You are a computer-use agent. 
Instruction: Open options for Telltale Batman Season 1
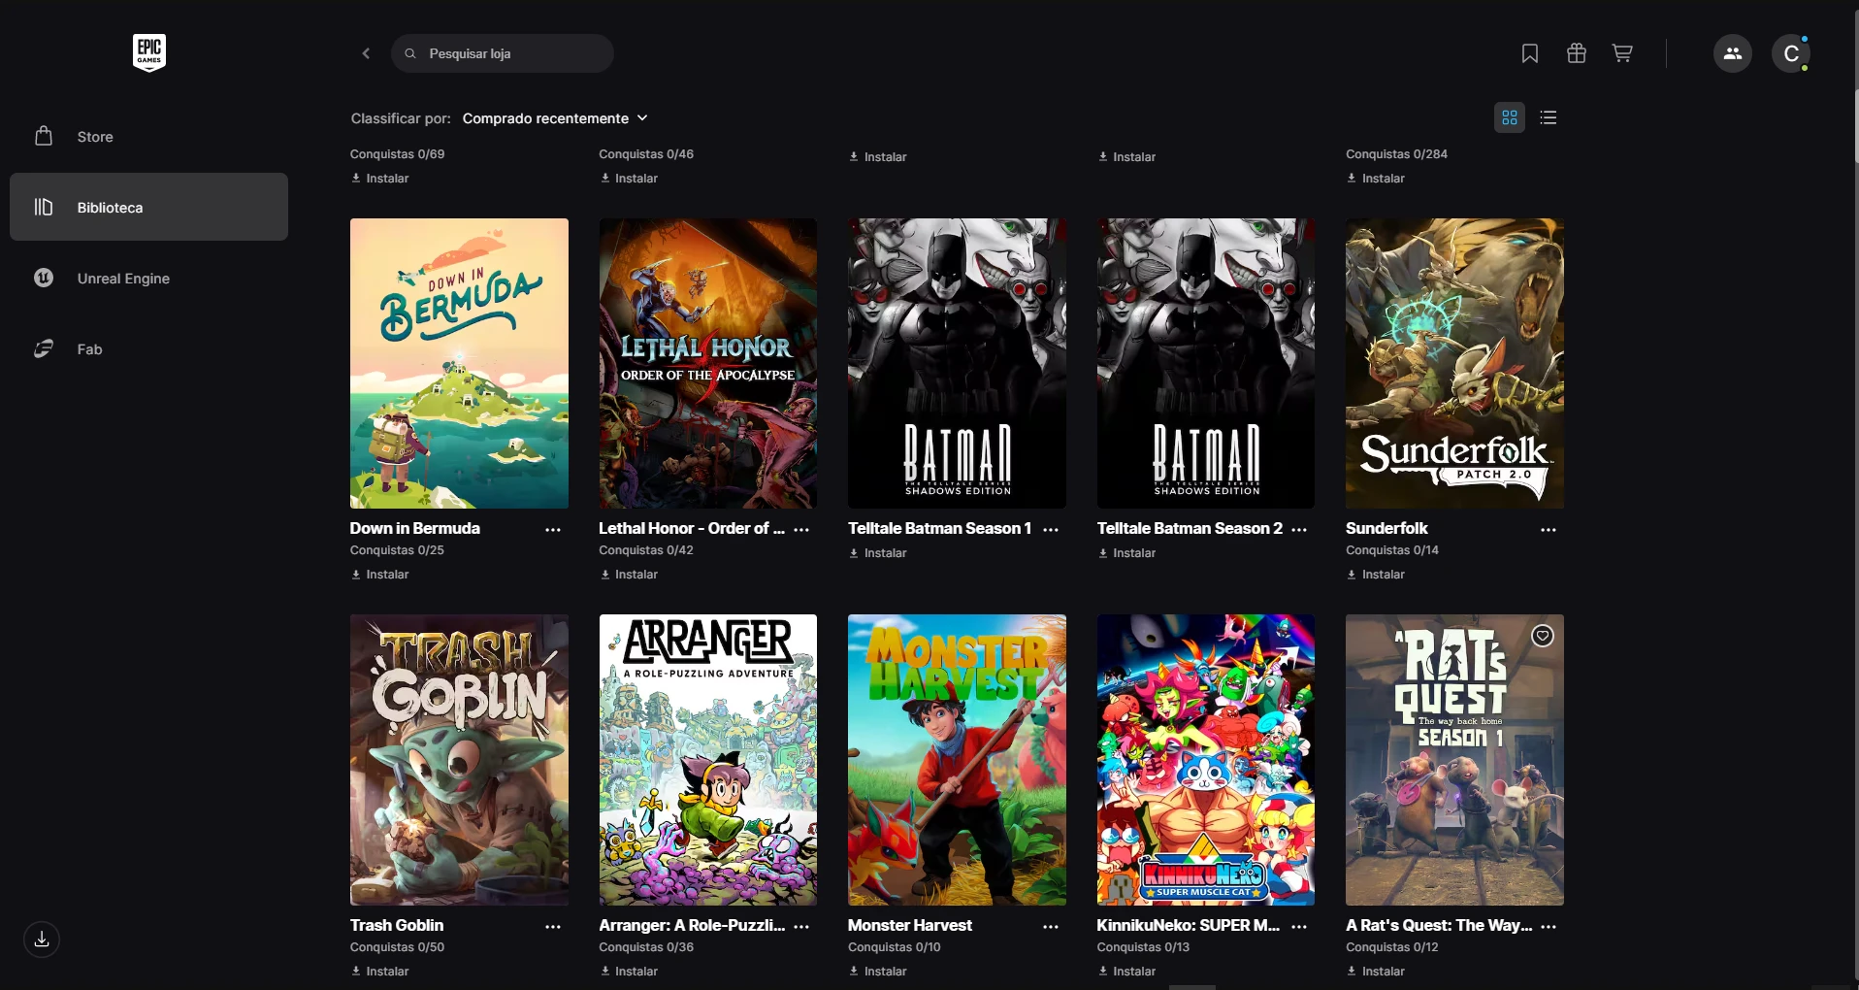(x=1051, y=530)
